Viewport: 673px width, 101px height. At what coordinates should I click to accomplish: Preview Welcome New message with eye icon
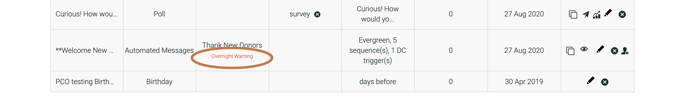coord(584,49)
